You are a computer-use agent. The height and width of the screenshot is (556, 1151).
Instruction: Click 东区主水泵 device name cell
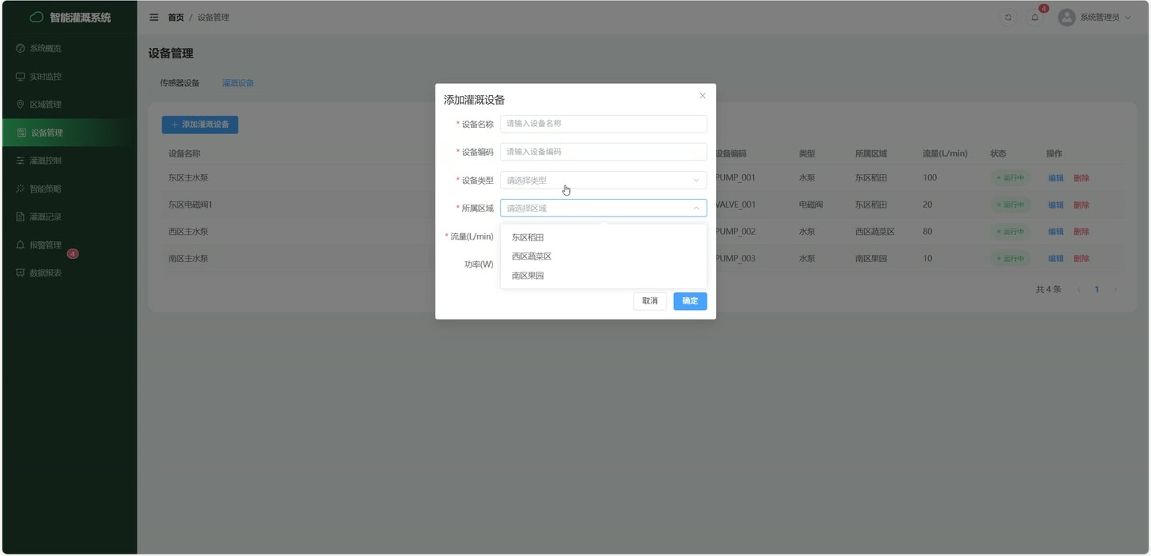click(189, 178)
